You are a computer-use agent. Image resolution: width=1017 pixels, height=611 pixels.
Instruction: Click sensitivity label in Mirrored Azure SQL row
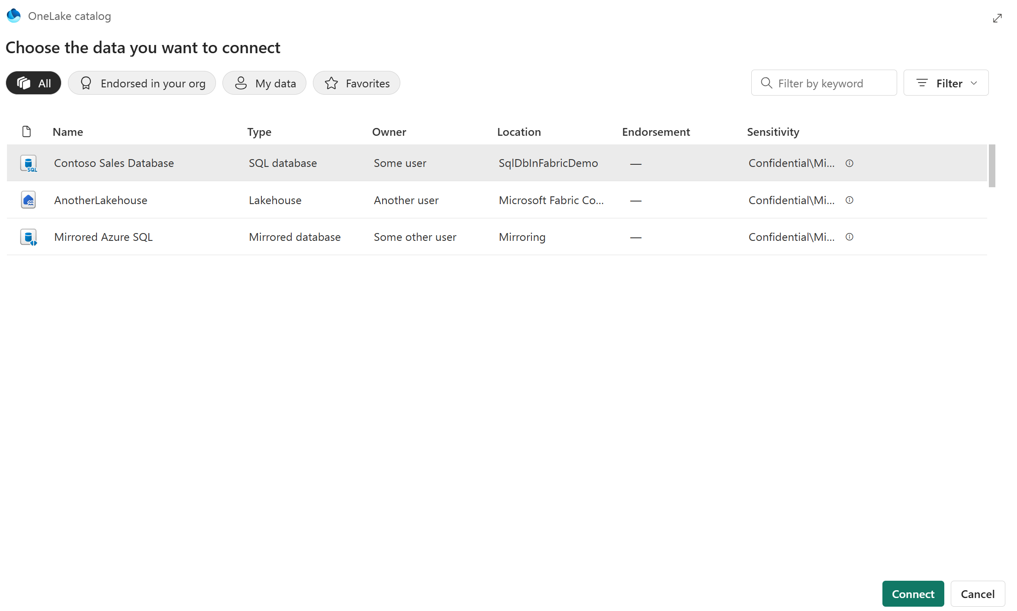(x=792, y=237)
